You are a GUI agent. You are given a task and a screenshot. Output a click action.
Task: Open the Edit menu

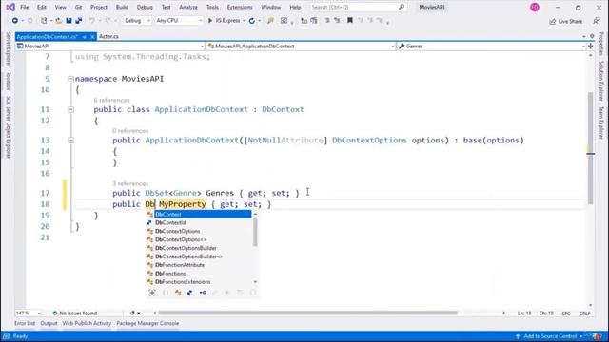point(42,7)
